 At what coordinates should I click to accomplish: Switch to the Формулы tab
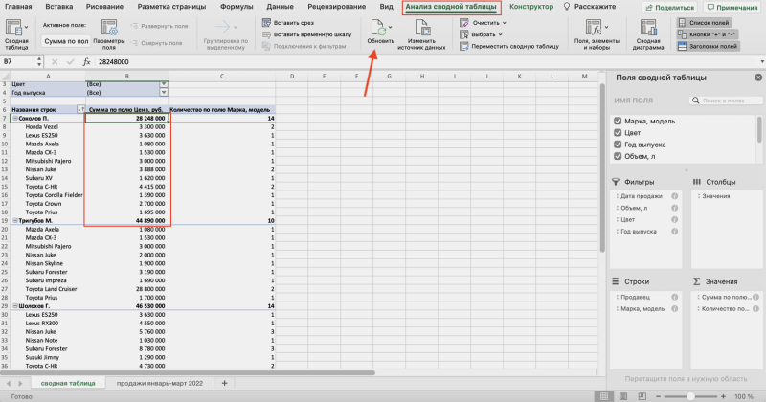coord(237,7)
